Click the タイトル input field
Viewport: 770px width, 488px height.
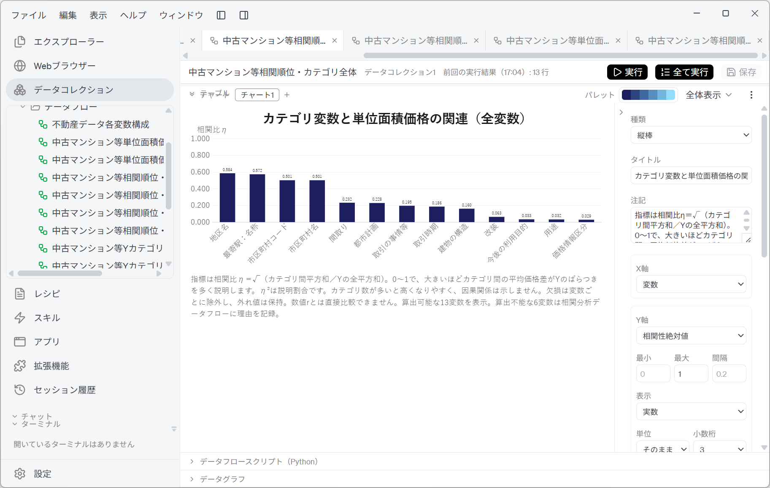pos(691,176)
